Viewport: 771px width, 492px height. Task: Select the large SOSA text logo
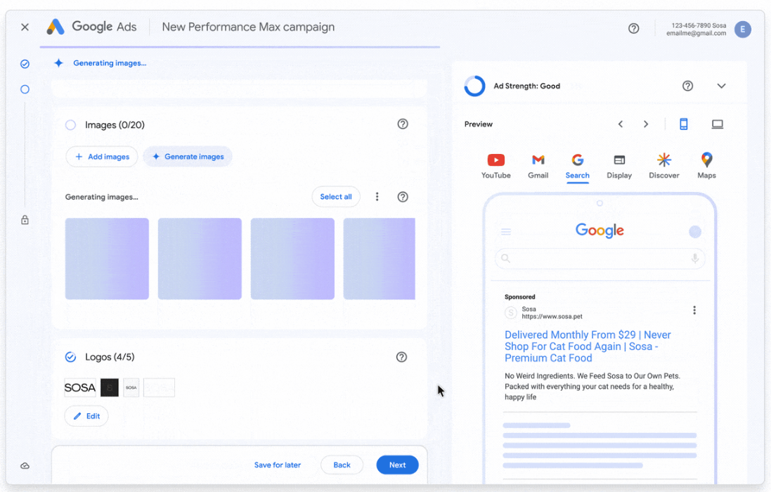click(x=80, y=388)
